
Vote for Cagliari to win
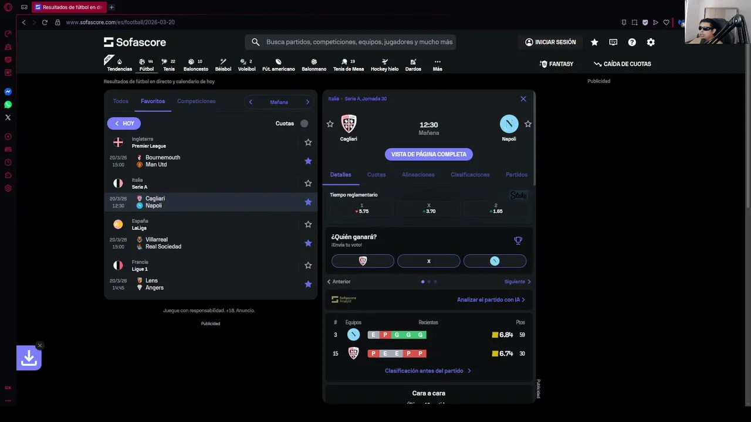click(x=363, y=261)
